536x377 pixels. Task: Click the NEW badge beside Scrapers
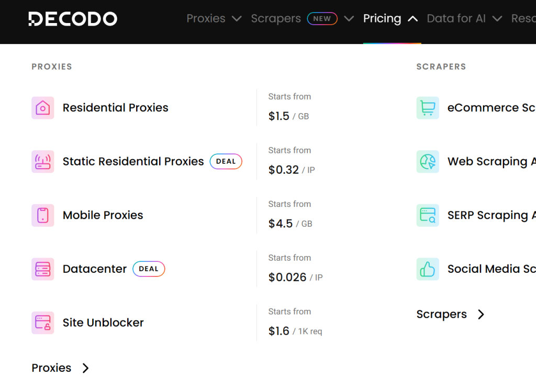click(x=322, y=18)
